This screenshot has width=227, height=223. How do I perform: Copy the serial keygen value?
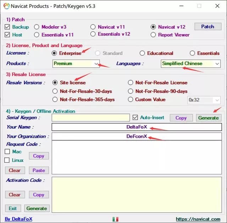click(x=181, y=118)
